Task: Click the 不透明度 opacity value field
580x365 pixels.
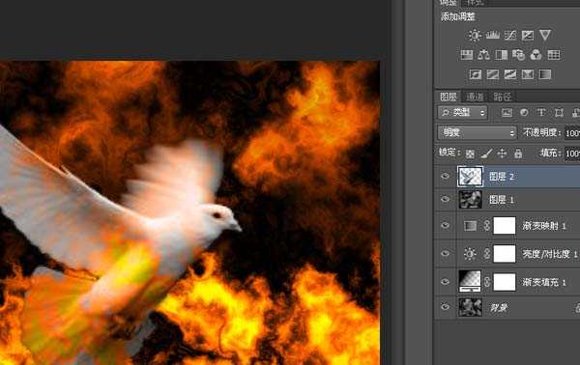Action: pos(572,133)
